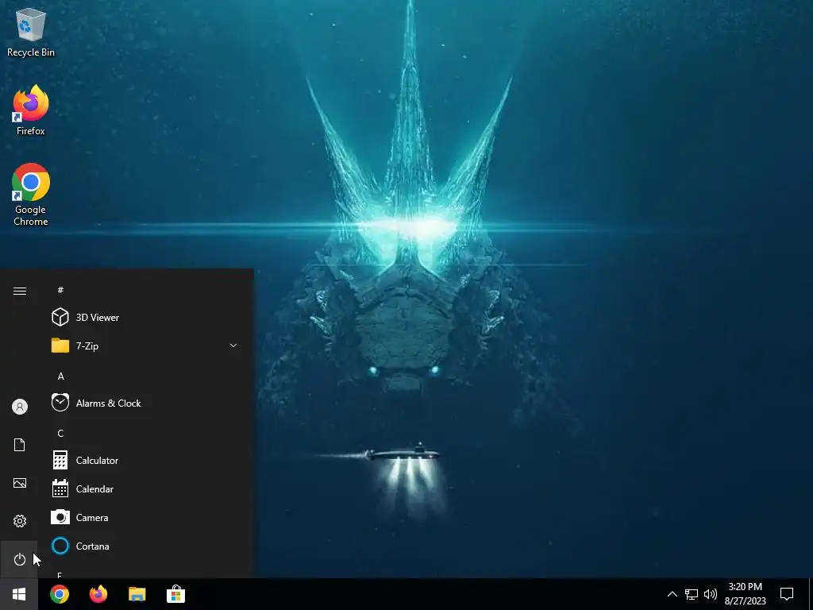Select the Firefox desktop shortcut
The height and width of the screenshot is (610, 813).
31,110
